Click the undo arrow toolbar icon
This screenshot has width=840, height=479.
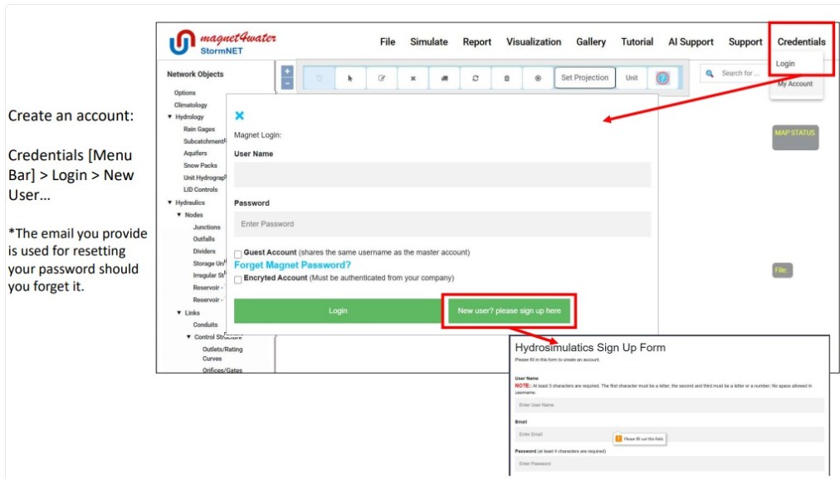(x=319, y=78)
